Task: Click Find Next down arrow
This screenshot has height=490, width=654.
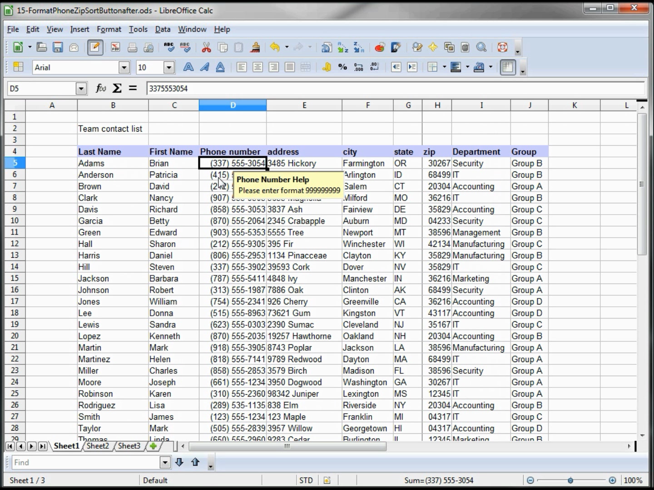Action: (179, 462)
